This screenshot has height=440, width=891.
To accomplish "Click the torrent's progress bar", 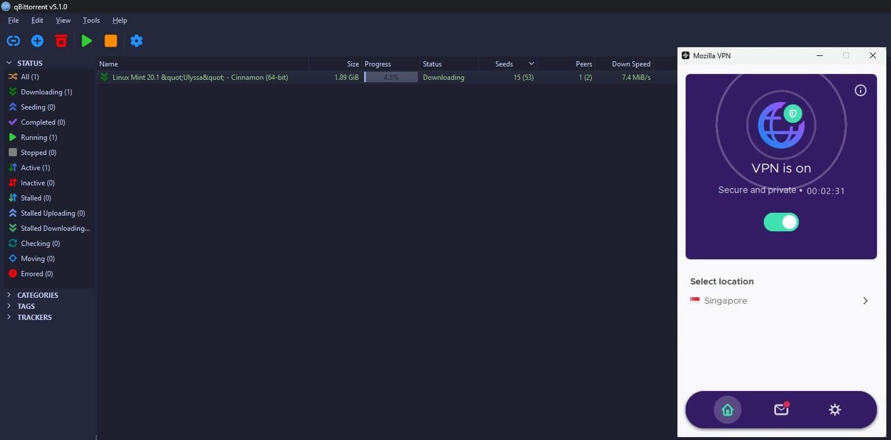I will [x=390, y=77].
